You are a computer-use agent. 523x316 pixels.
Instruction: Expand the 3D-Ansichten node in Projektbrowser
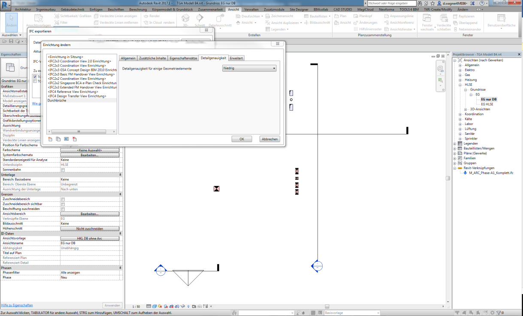click(466, 109)
